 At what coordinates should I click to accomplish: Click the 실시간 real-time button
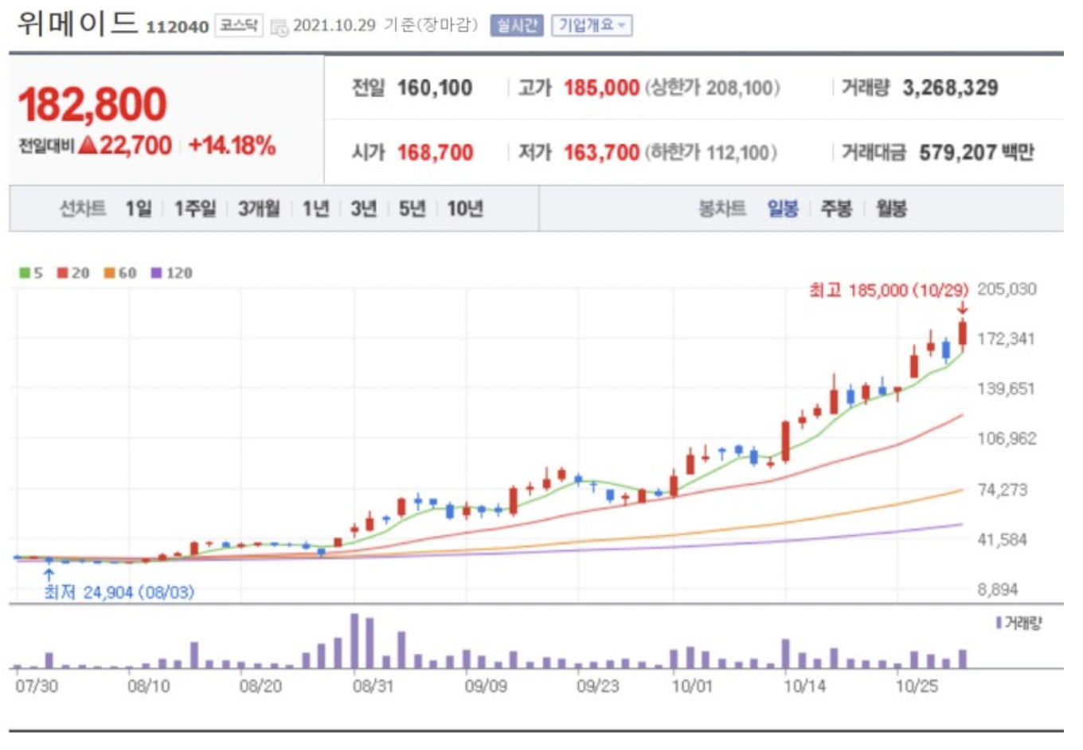coord(516,25)
